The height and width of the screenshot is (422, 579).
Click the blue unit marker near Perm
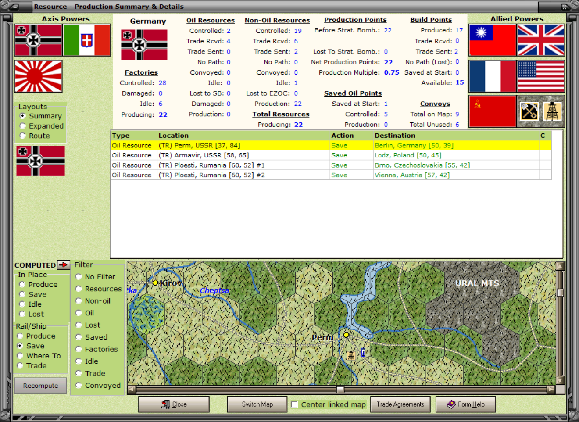point(363,352)
